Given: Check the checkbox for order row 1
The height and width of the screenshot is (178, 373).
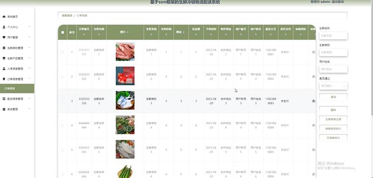Looking at the screenshot, I should pyautogui.click(x=62, y=52).
